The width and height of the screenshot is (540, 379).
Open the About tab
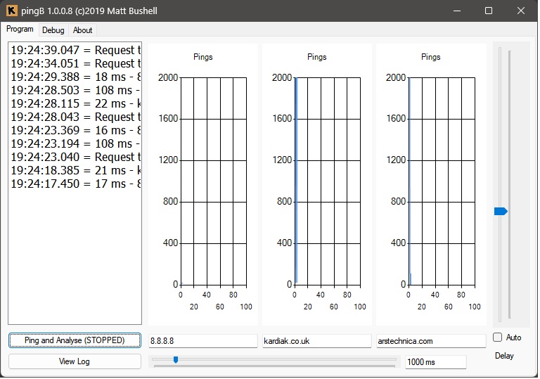[x=83, y=30]
